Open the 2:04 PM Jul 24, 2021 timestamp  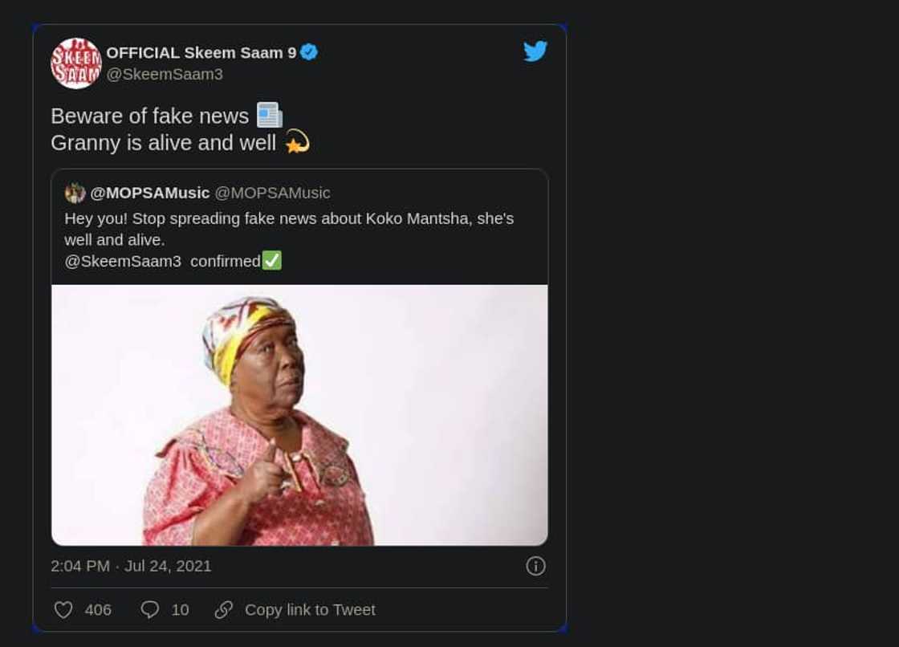[131, 566]
